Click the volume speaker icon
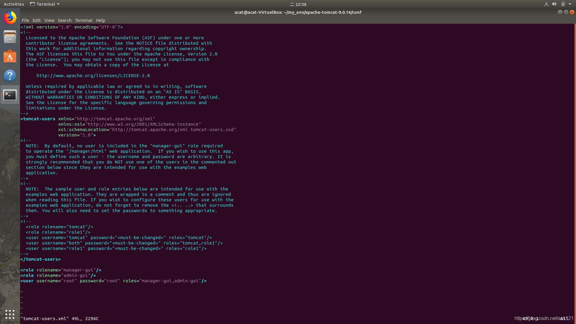The height and width of the screenshot is (324, 576). point(554,4)
